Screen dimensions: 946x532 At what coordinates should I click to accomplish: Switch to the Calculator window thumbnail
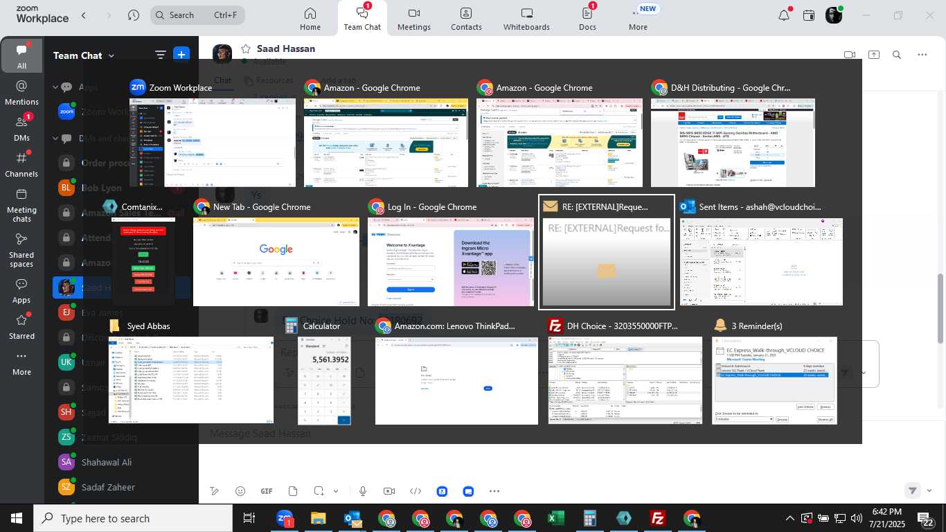tap(324, 380)
